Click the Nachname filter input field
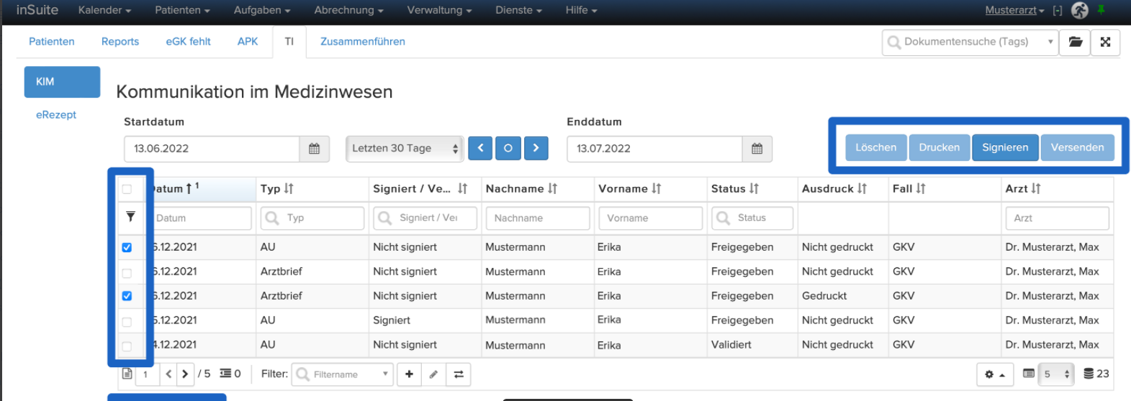The height and width of the screenshot is (401, 1131). tap(538, 218)
